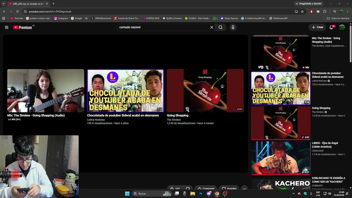Open the KickBot - Kick Chatbot bookmark

pyautogui.click(x=197, y=18)
